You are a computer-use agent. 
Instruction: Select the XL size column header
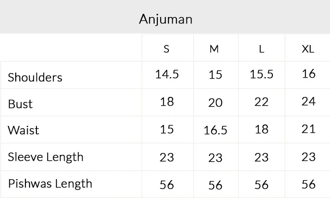(x=308, y=49)
